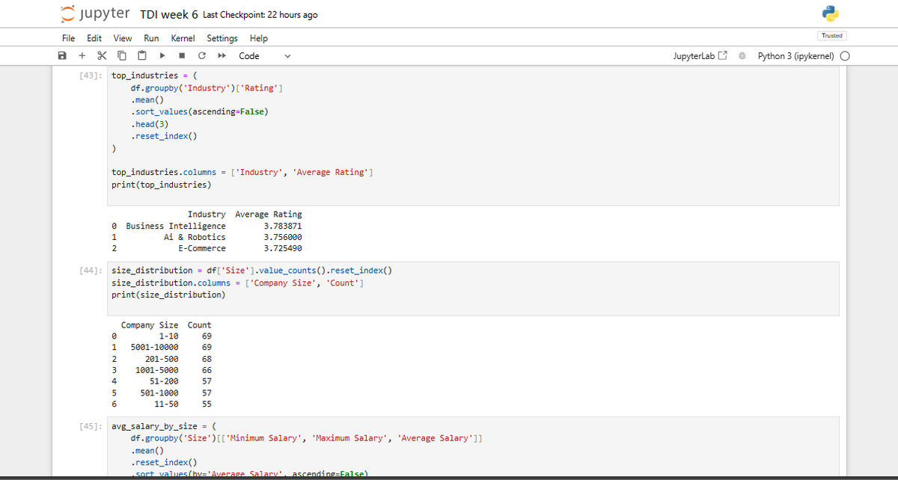This screenshot has width=898, height=480.
Task: Click into code cell 43 editor
Action: pyautogui.click(x=473, y=136)
